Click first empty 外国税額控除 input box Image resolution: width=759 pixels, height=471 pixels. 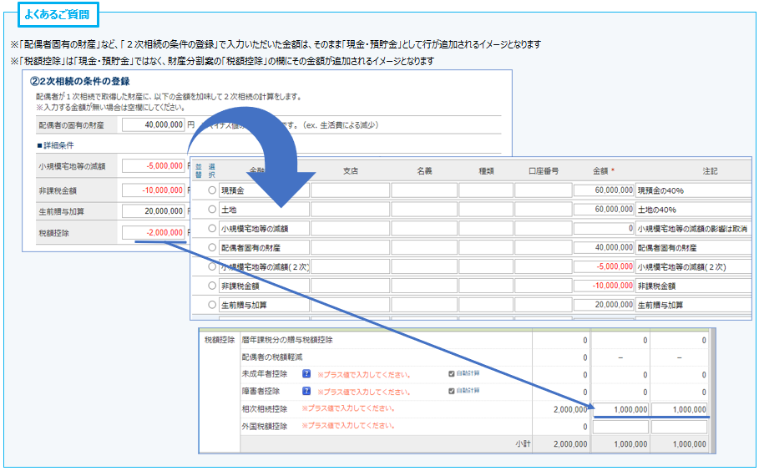tap(620, 427)
